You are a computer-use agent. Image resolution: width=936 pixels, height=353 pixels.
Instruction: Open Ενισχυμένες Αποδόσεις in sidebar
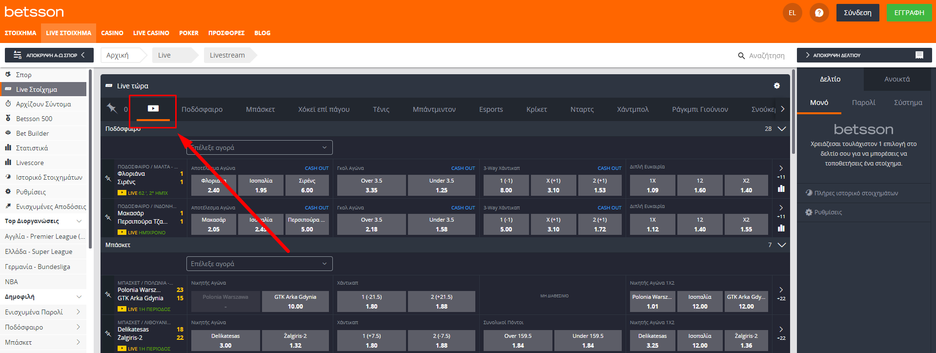click(x=44, y=207)
